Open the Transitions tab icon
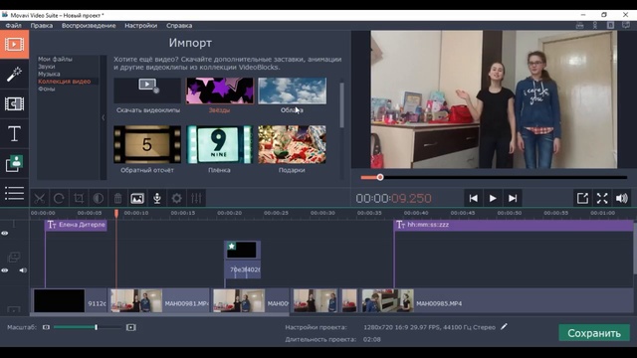 pos(14,103)
